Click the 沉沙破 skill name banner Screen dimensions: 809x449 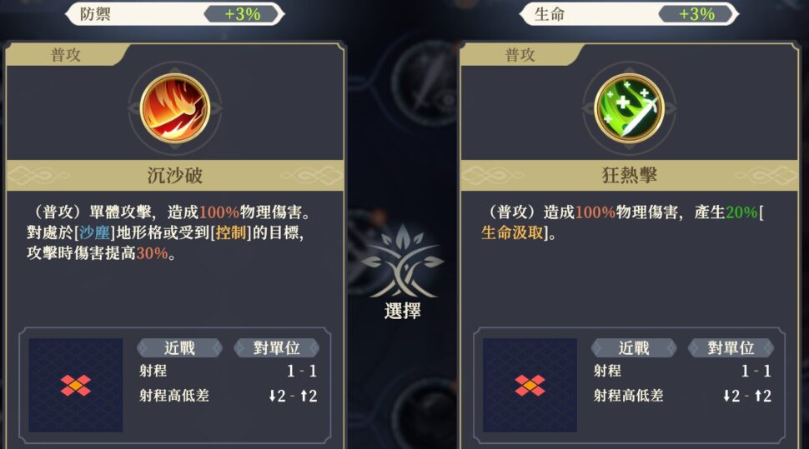(175, 175)
